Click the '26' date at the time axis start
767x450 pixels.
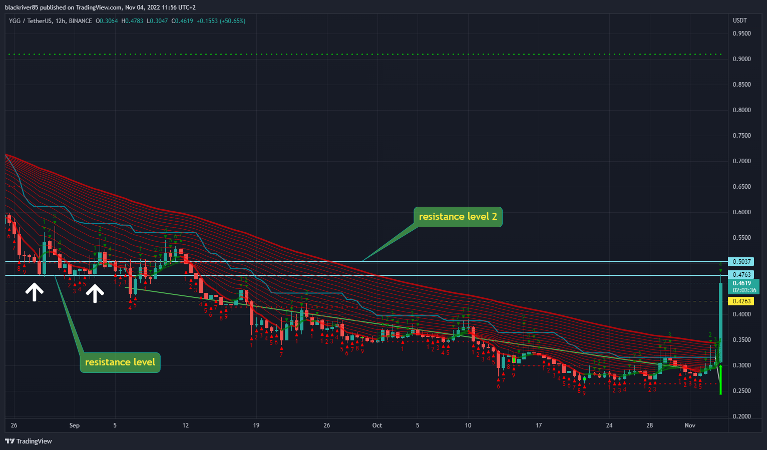pyautogui.click(x=14, y=425)
